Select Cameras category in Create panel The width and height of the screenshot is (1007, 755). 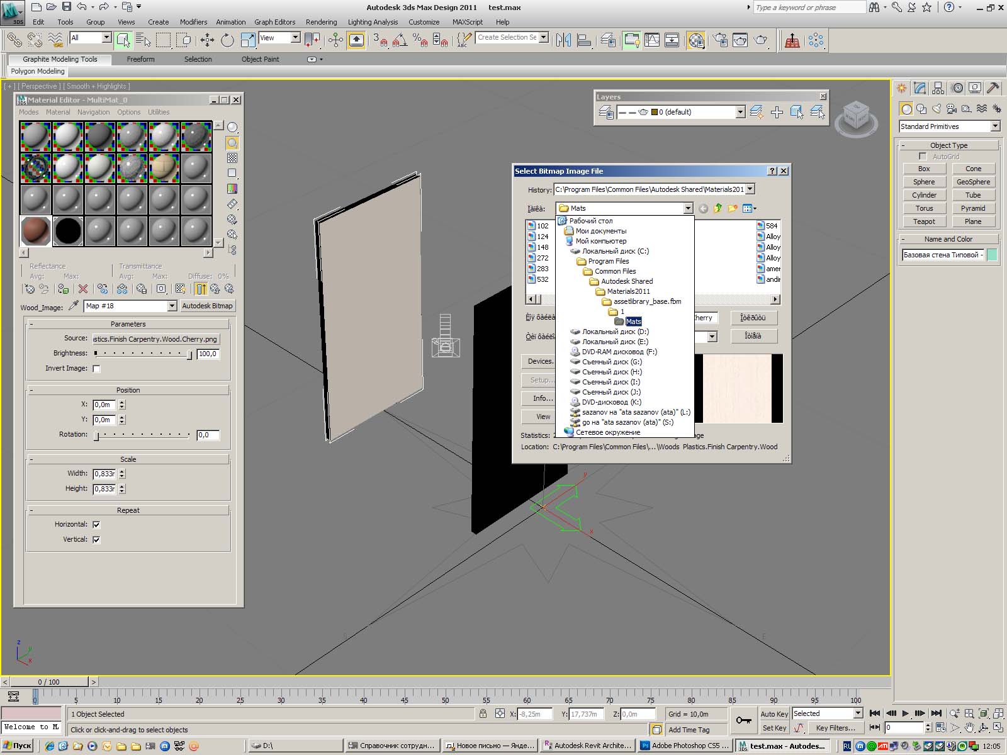(x=952, y=109)
